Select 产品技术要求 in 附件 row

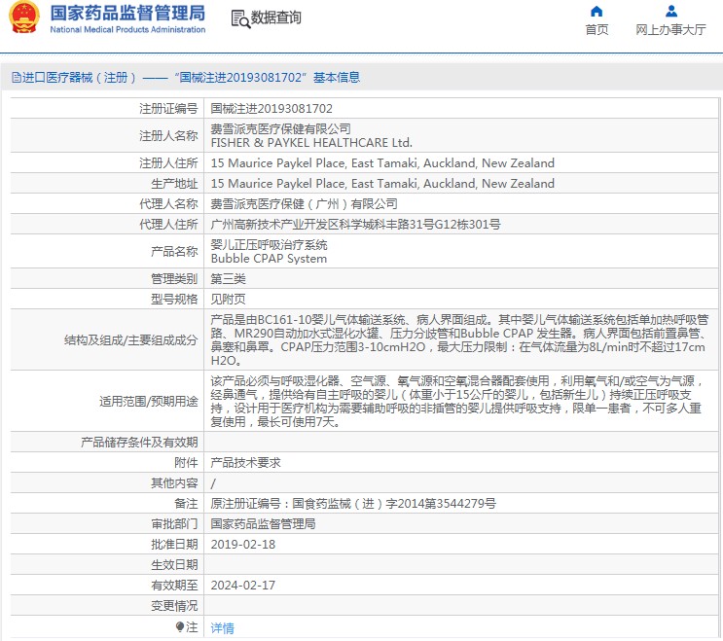(246, 463)
